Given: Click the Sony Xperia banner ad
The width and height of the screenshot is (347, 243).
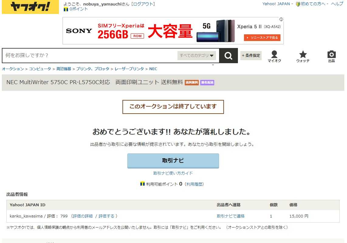Looking at the screenshot, I should point(173,31).
